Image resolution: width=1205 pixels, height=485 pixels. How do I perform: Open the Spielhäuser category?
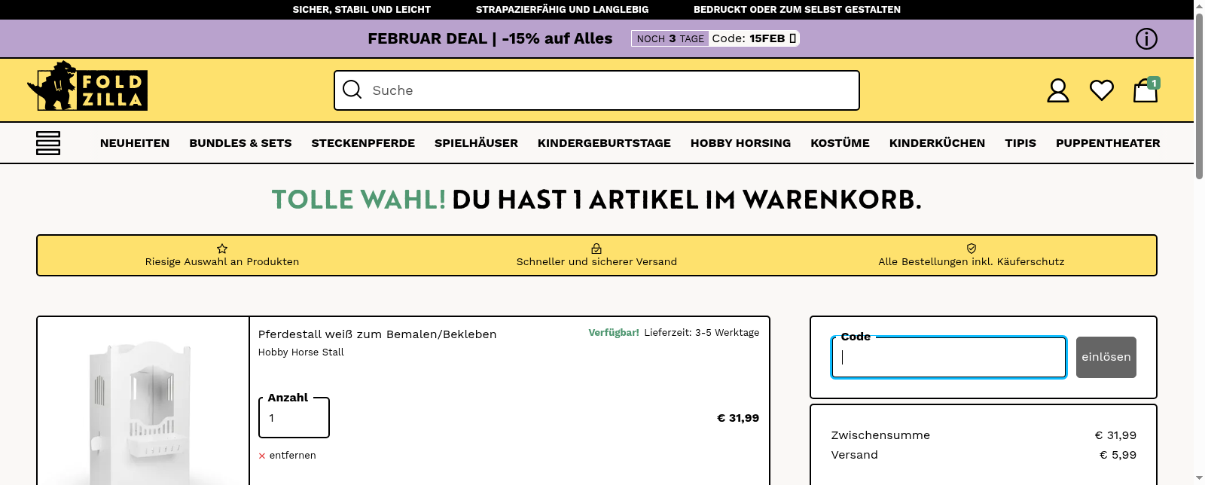476,143
